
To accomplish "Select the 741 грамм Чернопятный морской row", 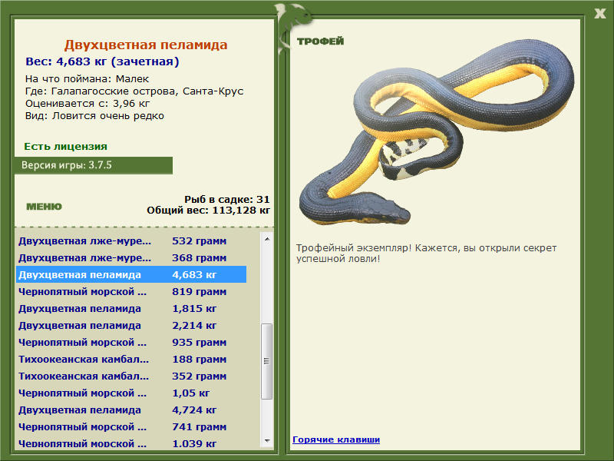I will tap(131, 426).
